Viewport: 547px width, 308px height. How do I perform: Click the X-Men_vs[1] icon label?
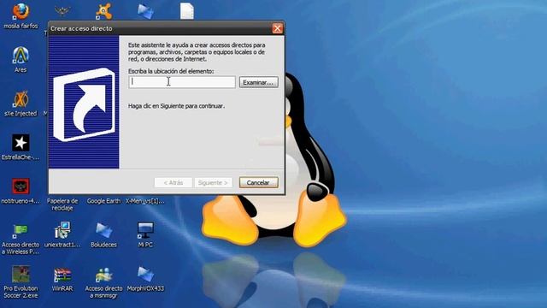point(144,201)
